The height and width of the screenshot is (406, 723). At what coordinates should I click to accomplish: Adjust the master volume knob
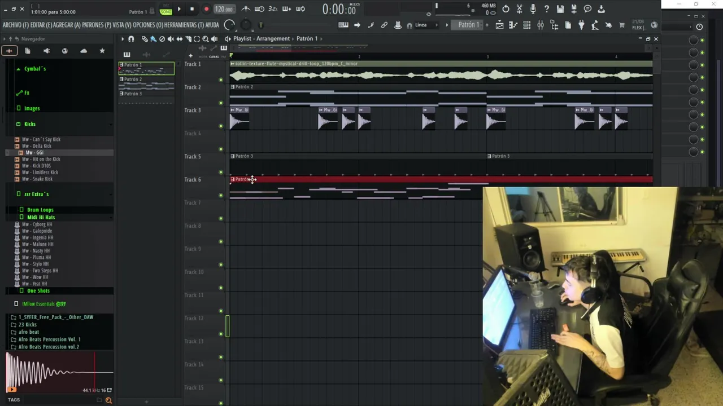(229, 25)
